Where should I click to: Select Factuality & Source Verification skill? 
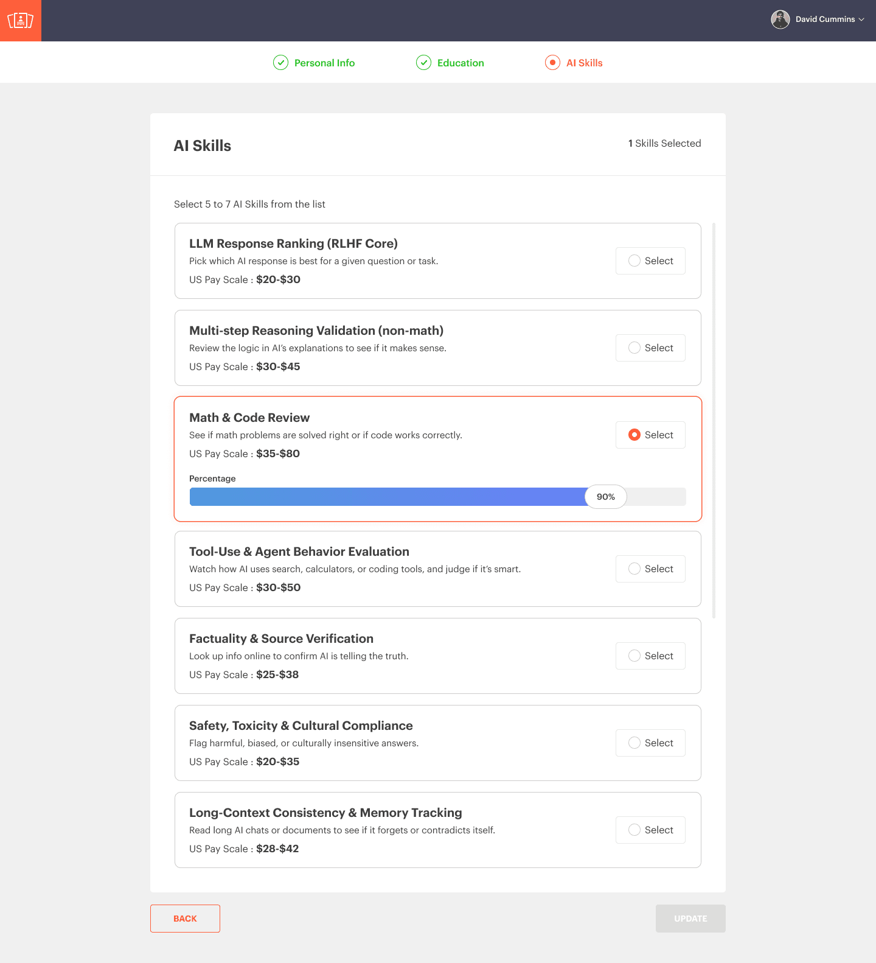650,656
